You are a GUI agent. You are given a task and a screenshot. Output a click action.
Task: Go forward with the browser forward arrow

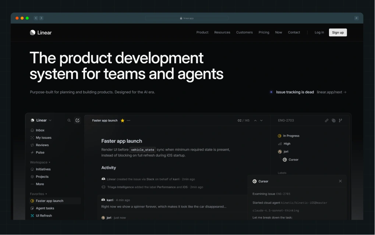[x=41, y=18]
